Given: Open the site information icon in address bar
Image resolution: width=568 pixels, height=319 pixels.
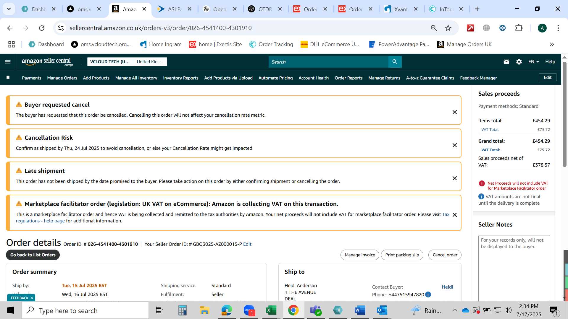Looking at the screenshot, I should [x=61, y=28].
